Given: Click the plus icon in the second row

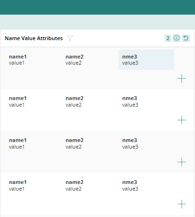Looking at the screenshot, I should point(182,120).
